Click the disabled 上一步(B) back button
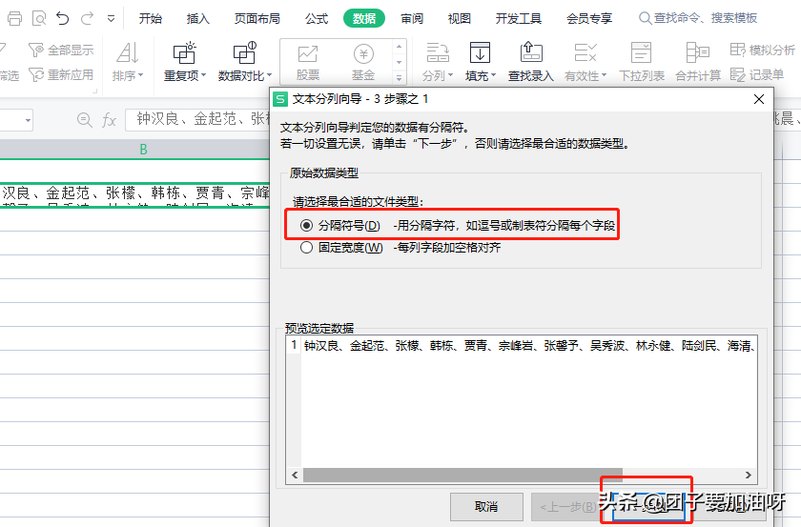The height and width of the screenshot is (527, 801). [567, 507]
